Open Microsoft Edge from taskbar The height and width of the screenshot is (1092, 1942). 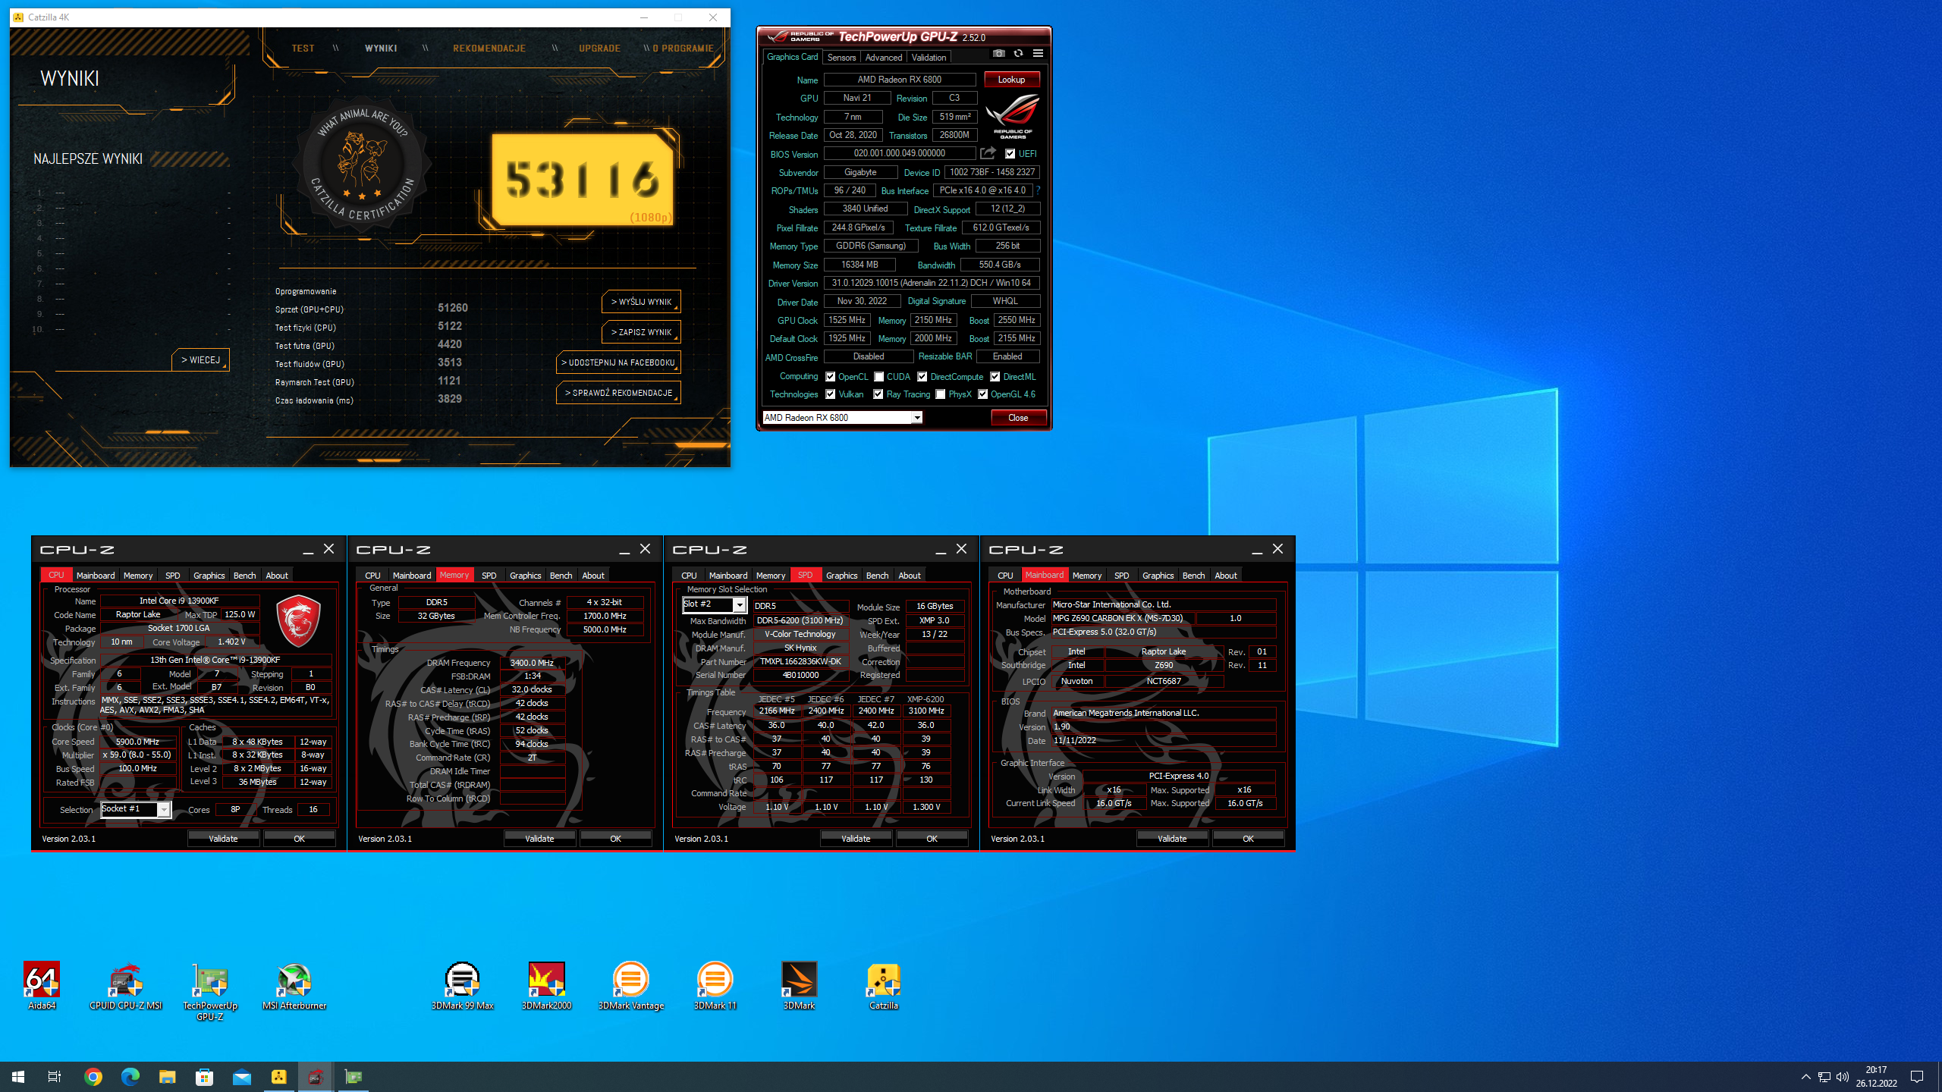click(130, 1077)
